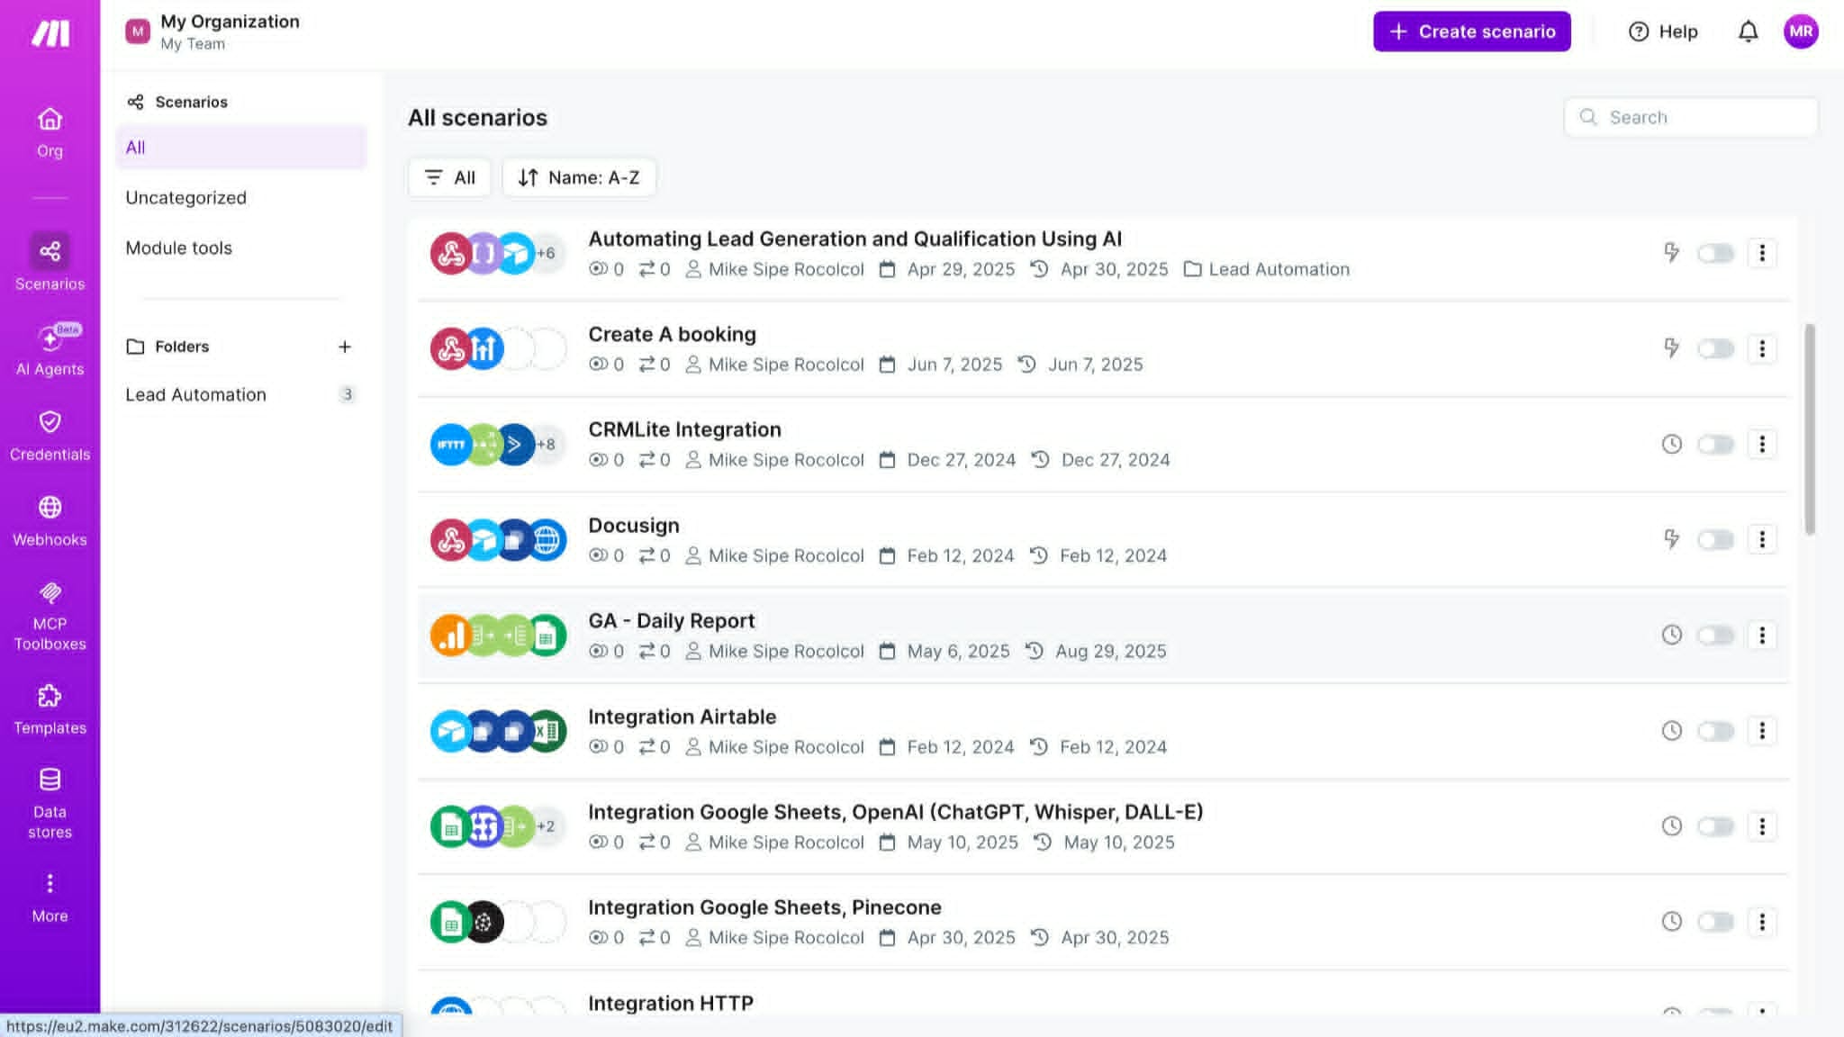
Task: Click the Create scenario button
Action: (1471, 32)
